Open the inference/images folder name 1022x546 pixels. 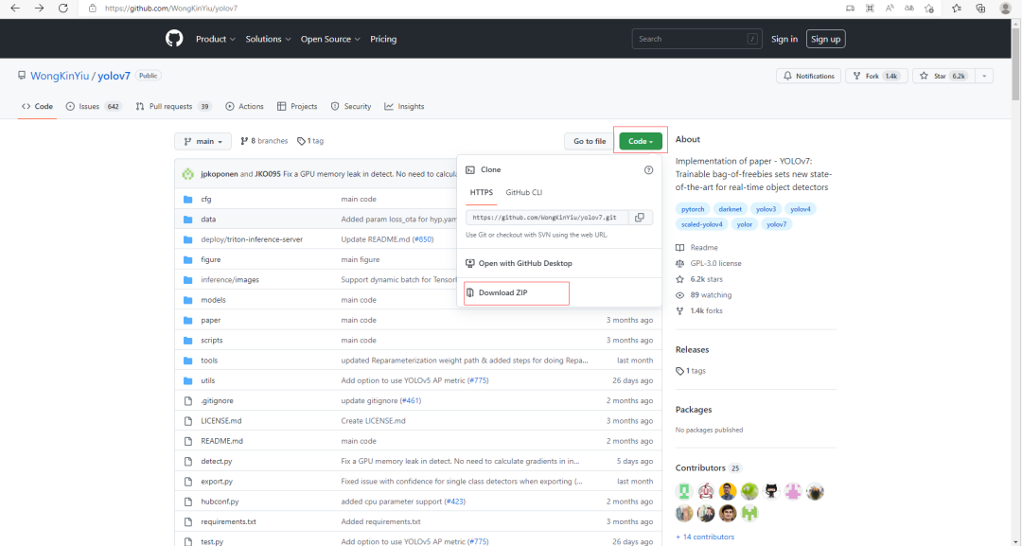point(230,280)
